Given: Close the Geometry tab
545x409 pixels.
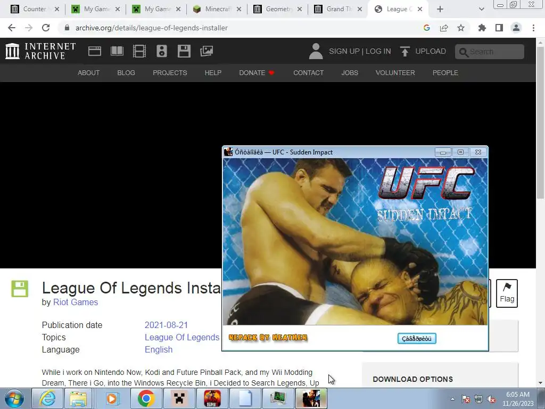Looking at the screenshot, I should tap(300, 9).
